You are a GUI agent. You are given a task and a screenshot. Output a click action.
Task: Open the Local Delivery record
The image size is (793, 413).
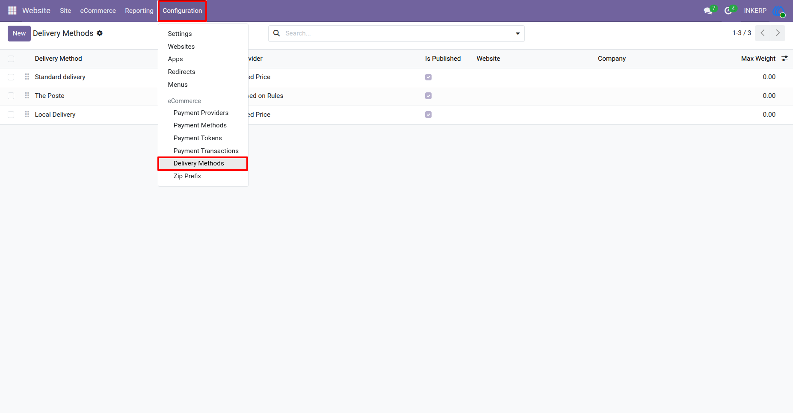[55, 115]
